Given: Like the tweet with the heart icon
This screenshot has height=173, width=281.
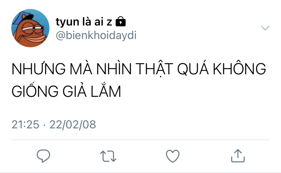Looking at the screenshot, I should 173,156.
